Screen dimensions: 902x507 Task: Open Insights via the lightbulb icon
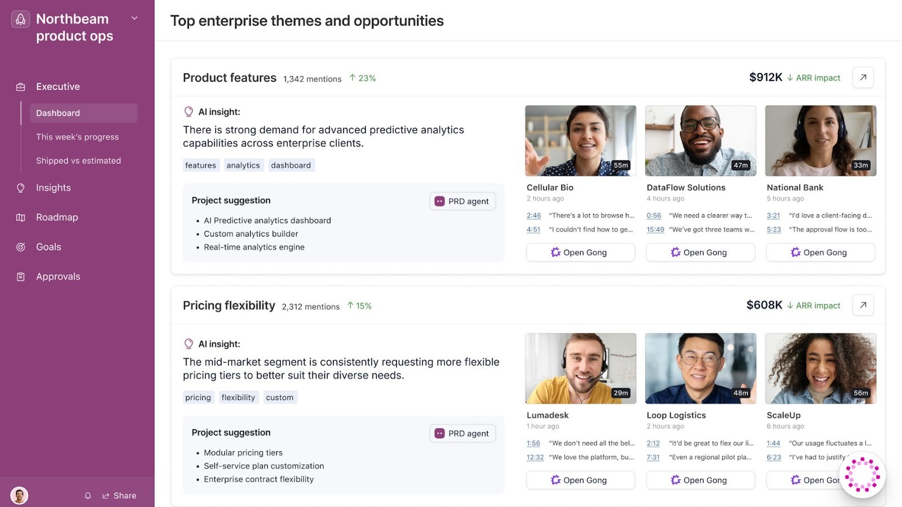[20, 188]
